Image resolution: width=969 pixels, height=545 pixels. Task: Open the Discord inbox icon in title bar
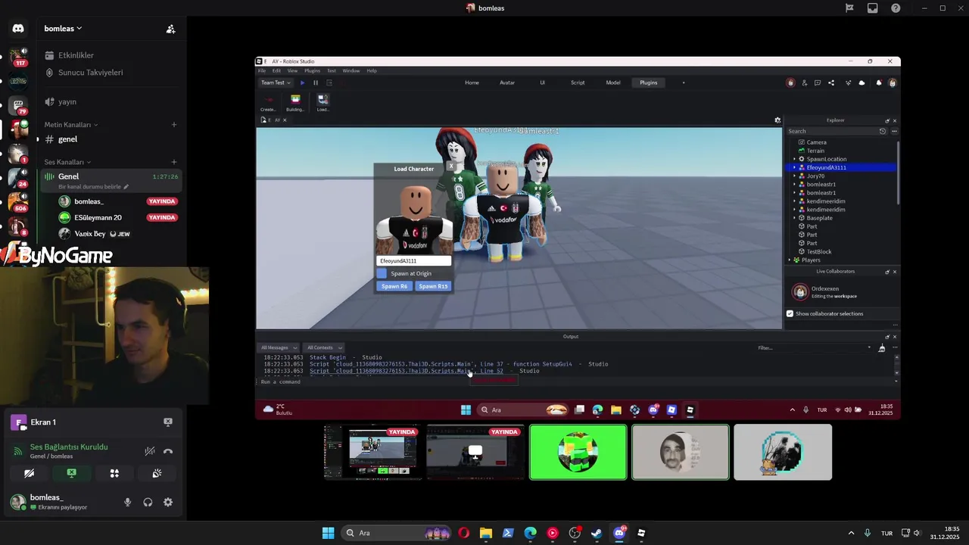tap(873, 8)
